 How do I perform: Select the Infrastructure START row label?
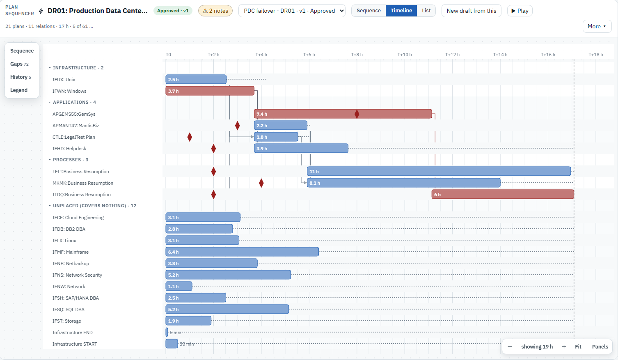coord(75,344)
